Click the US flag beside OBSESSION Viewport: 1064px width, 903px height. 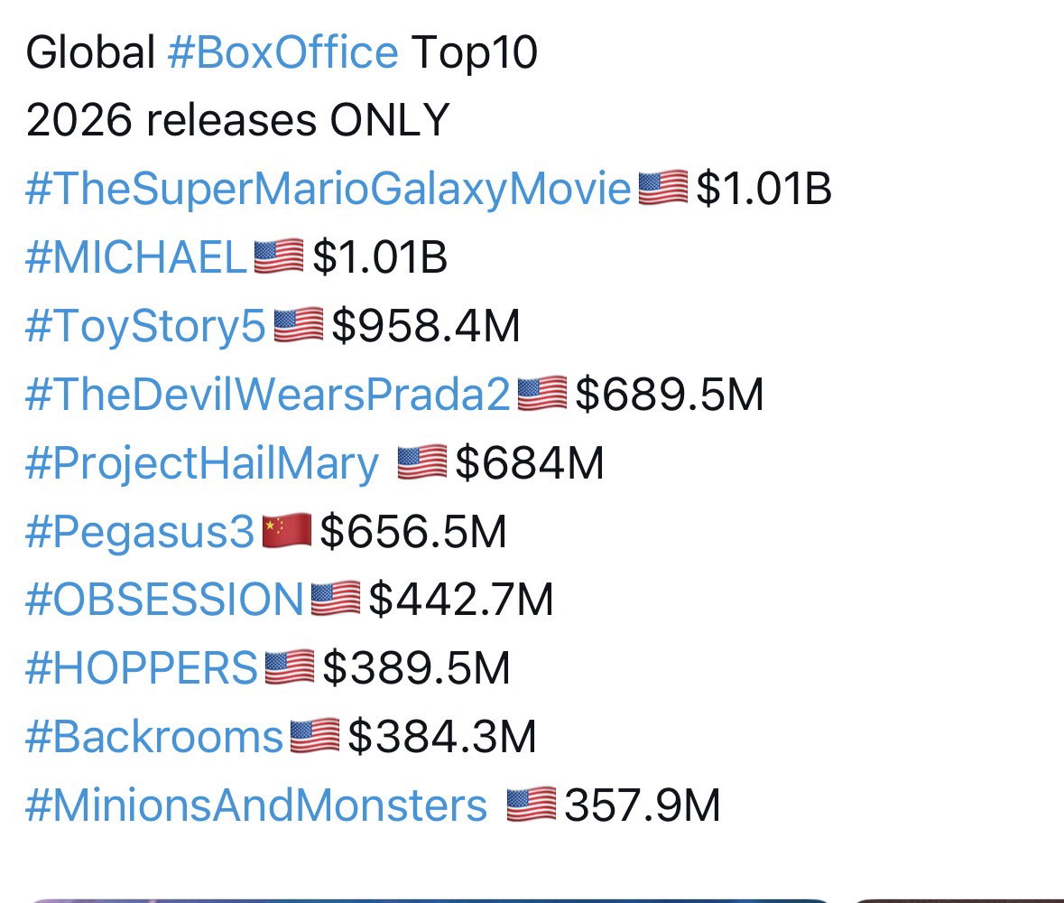[335, 599]
